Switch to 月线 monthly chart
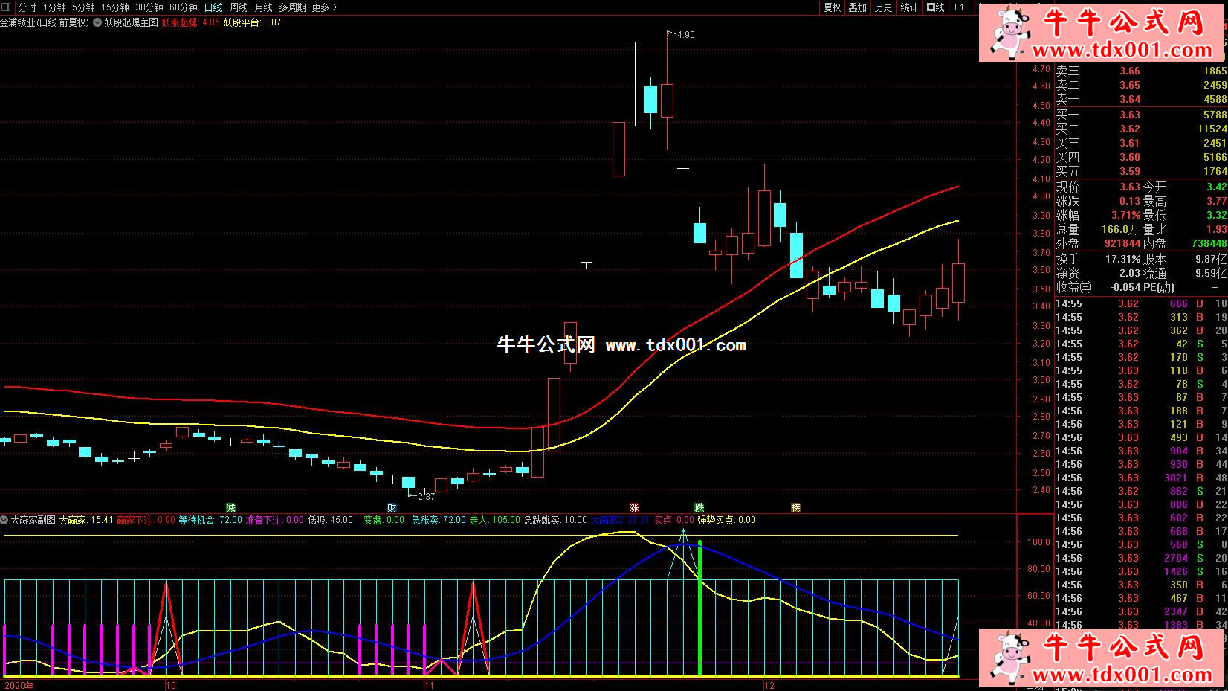Image resolution: width=1228 pixels, height=691 pixels. (264, 7)
